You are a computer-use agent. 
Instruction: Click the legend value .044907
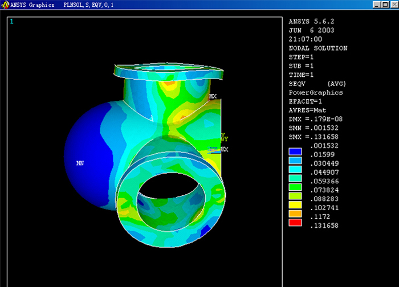(324, 173)
